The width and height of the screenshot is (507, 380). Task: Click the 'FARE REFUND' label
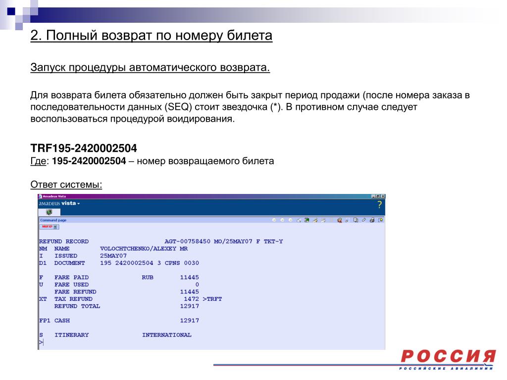[75, 291]
